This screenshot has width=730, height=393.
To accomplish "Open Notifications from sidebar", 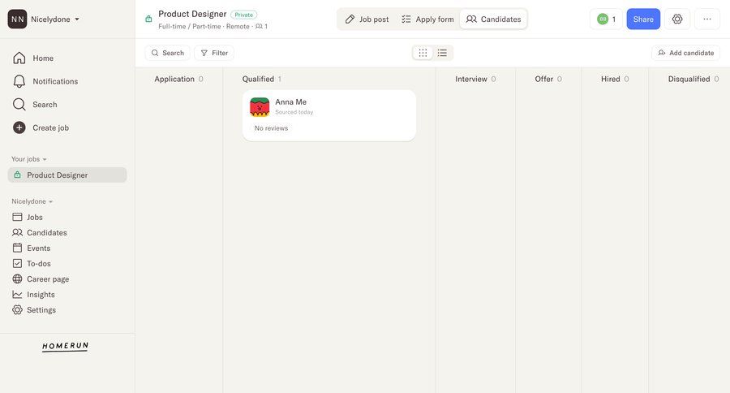I will (45, 81).
